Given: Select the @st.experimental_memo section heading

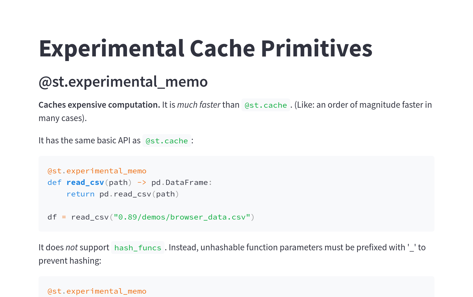Looking at the screenshot, I should coord(123,82).
